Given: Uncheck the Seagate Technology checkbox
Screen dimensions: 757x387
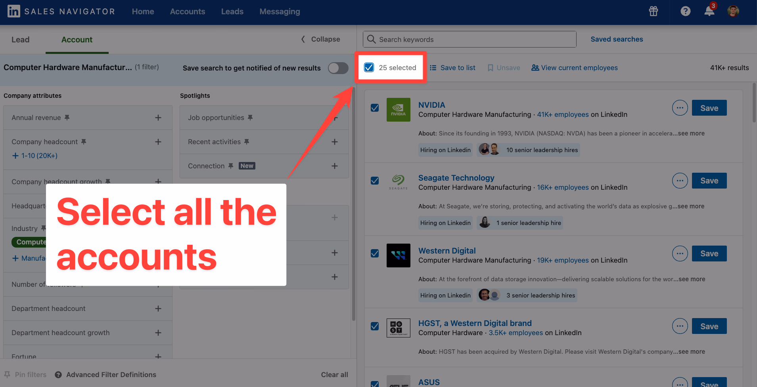Looking at the screenshot, I should pos(375,181).
